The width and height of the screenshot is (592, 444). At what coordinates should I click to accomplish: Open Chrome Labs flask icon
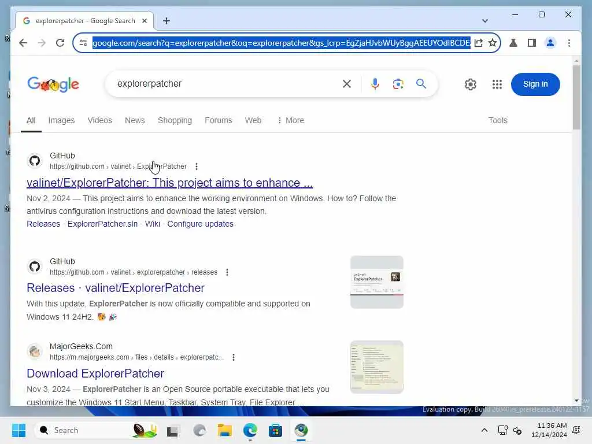point(513,43)
